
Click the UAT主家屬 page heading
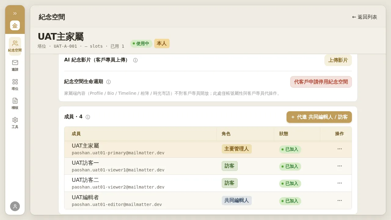61,36
